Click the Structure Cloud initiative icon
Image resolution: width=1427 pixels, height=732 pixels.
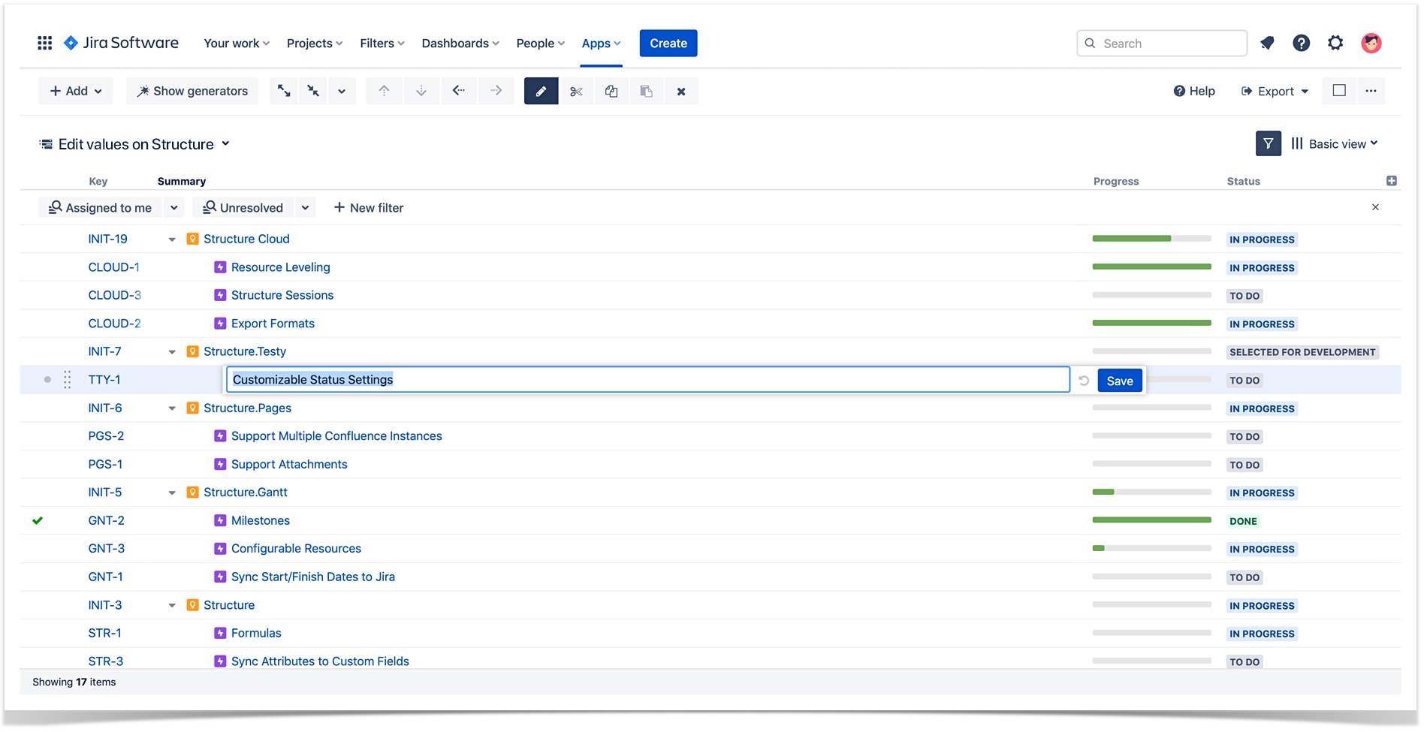192,239
